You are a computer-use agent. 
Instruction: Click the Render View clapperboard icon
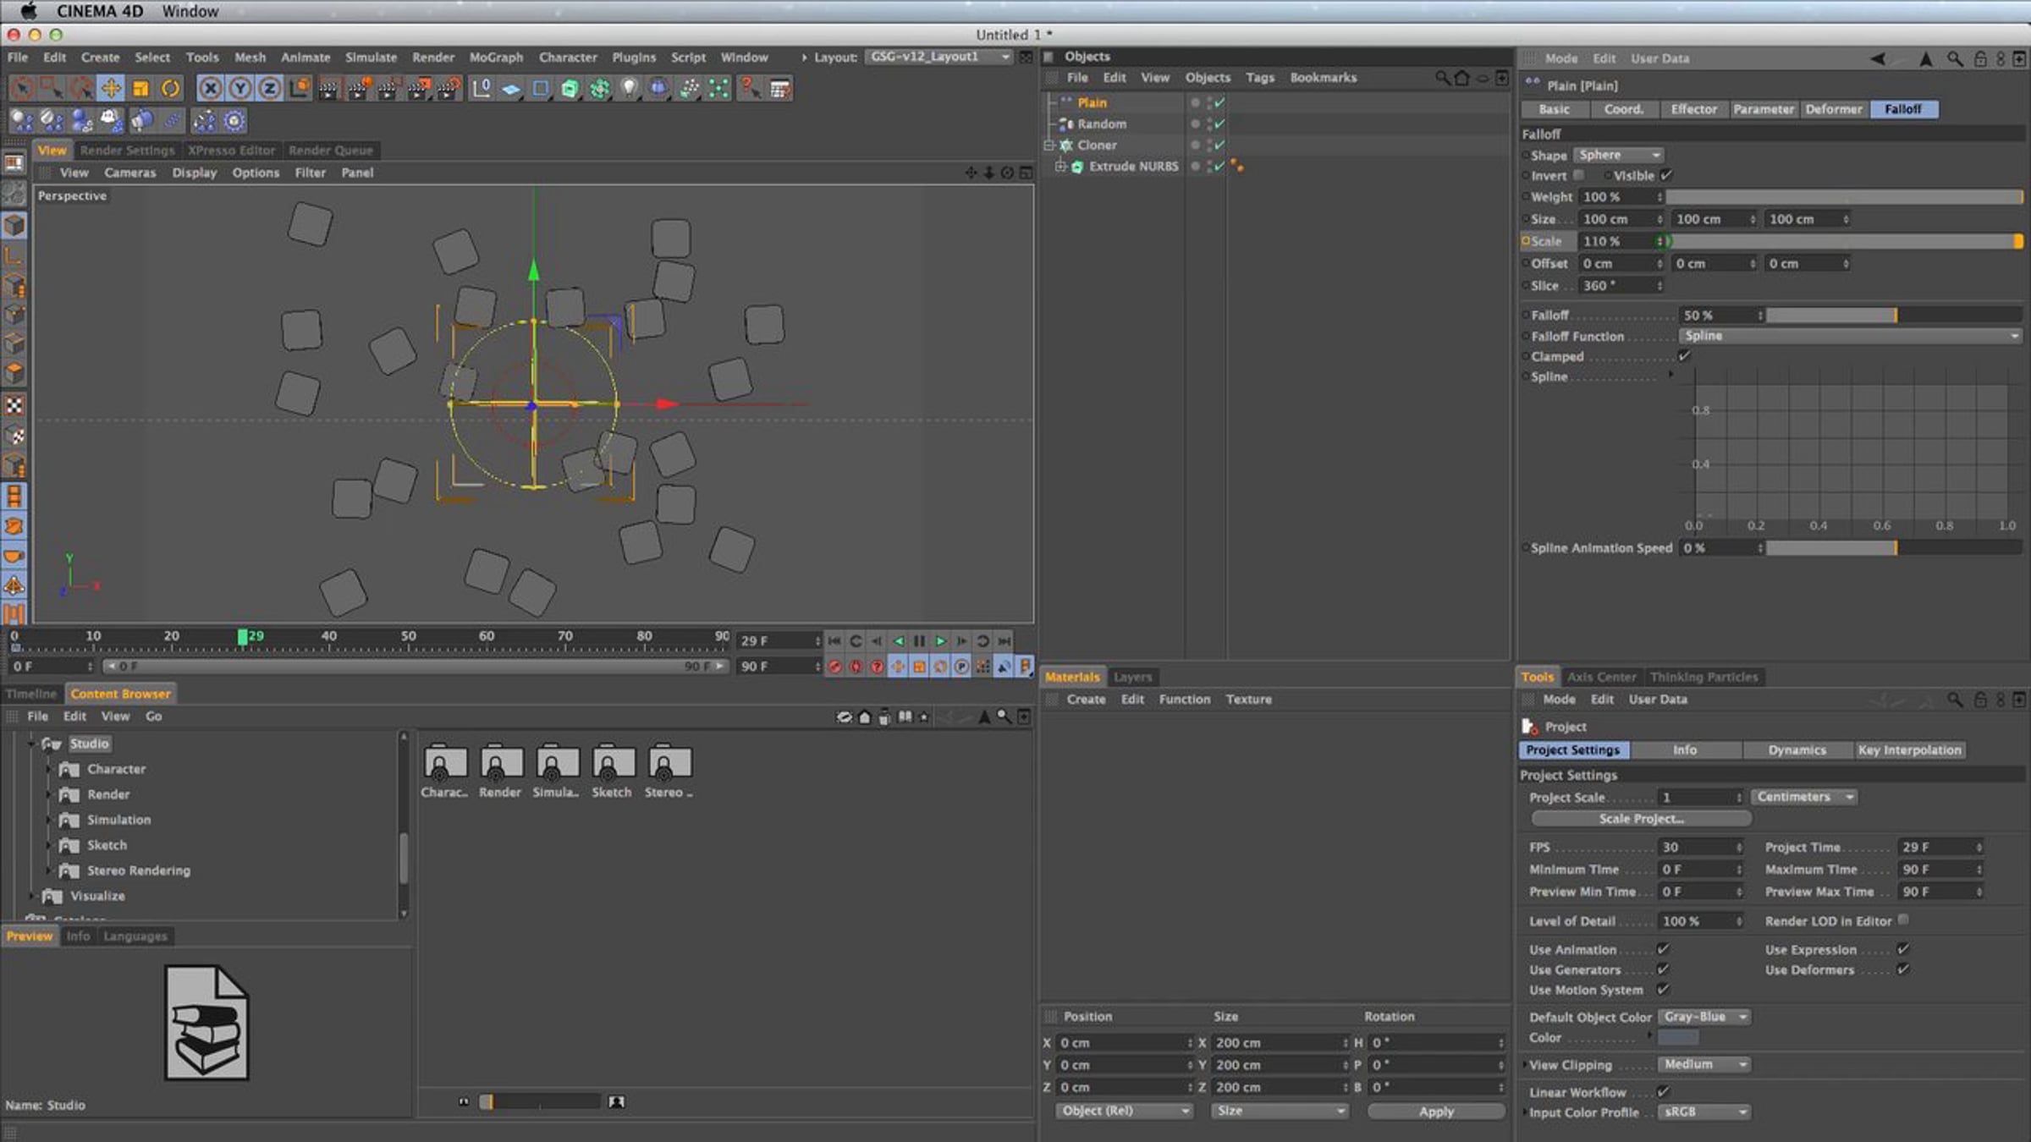coord(329,88)
